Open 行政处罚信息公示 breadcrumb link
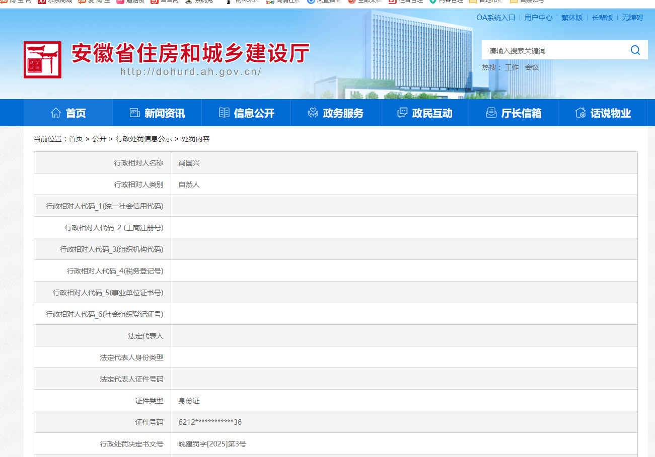Image resolution: width=655 pixels, height=457 pixels. (x=144, y=139)
